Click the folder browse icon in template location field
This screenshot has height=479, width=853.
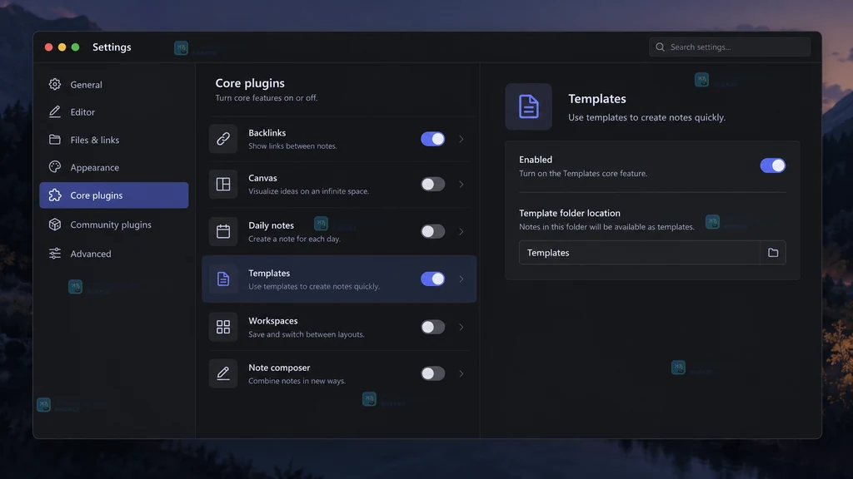pyautogui.click(x=773, y=253)
